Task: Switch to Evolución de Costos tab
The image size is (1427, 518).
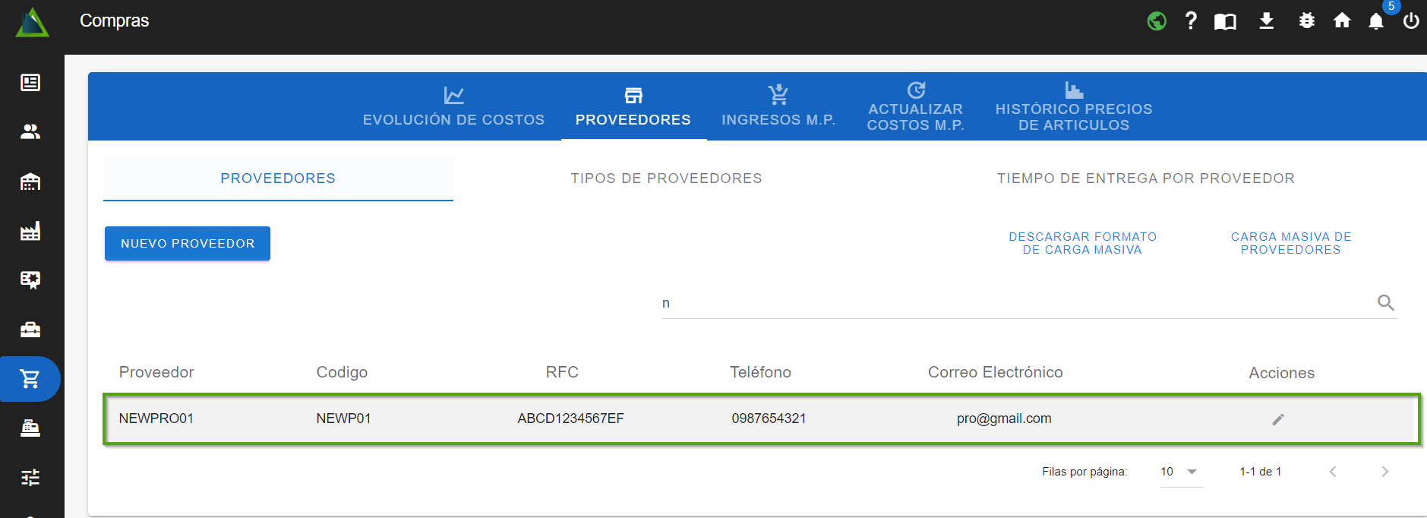Action: coord(453,107)
